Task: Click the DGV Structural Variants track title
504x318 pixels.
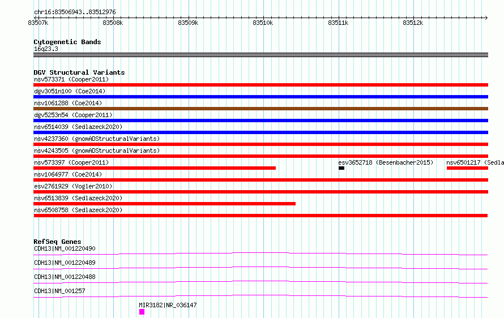Action: (x=79, y=72)
